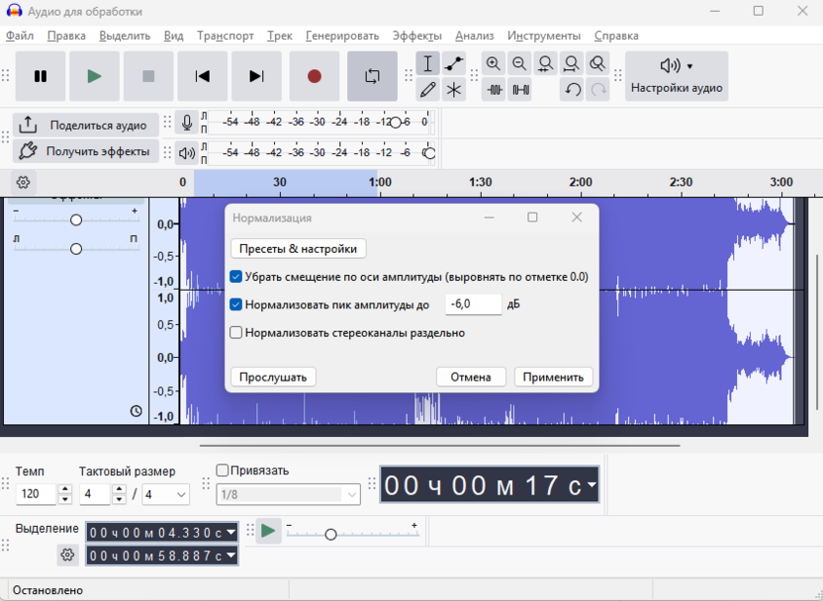
Task: Open the Транспорт menu
Action: tap(225, 35)
